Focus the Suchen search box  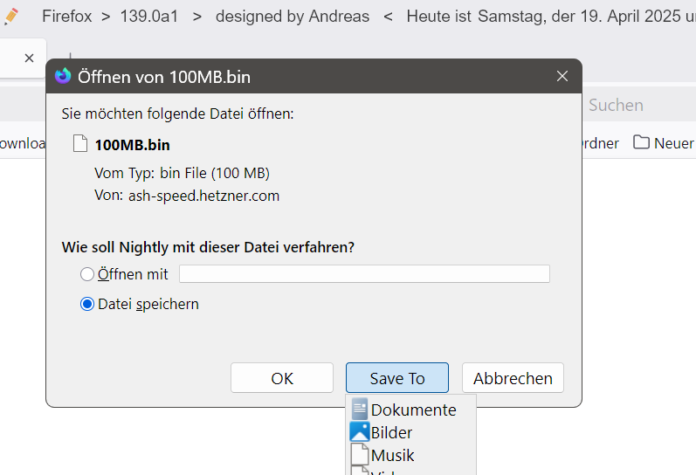click(629, 105)
